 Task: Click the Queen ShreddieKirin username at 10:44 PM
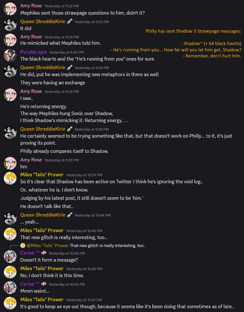43,215
